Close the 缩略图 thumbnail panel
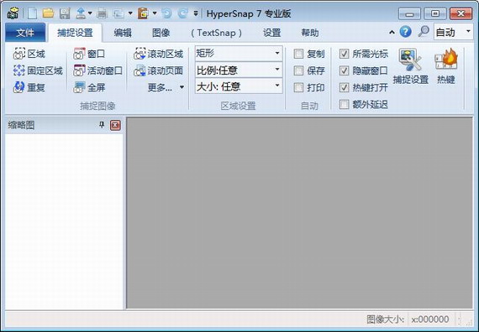 pos(115,125)
